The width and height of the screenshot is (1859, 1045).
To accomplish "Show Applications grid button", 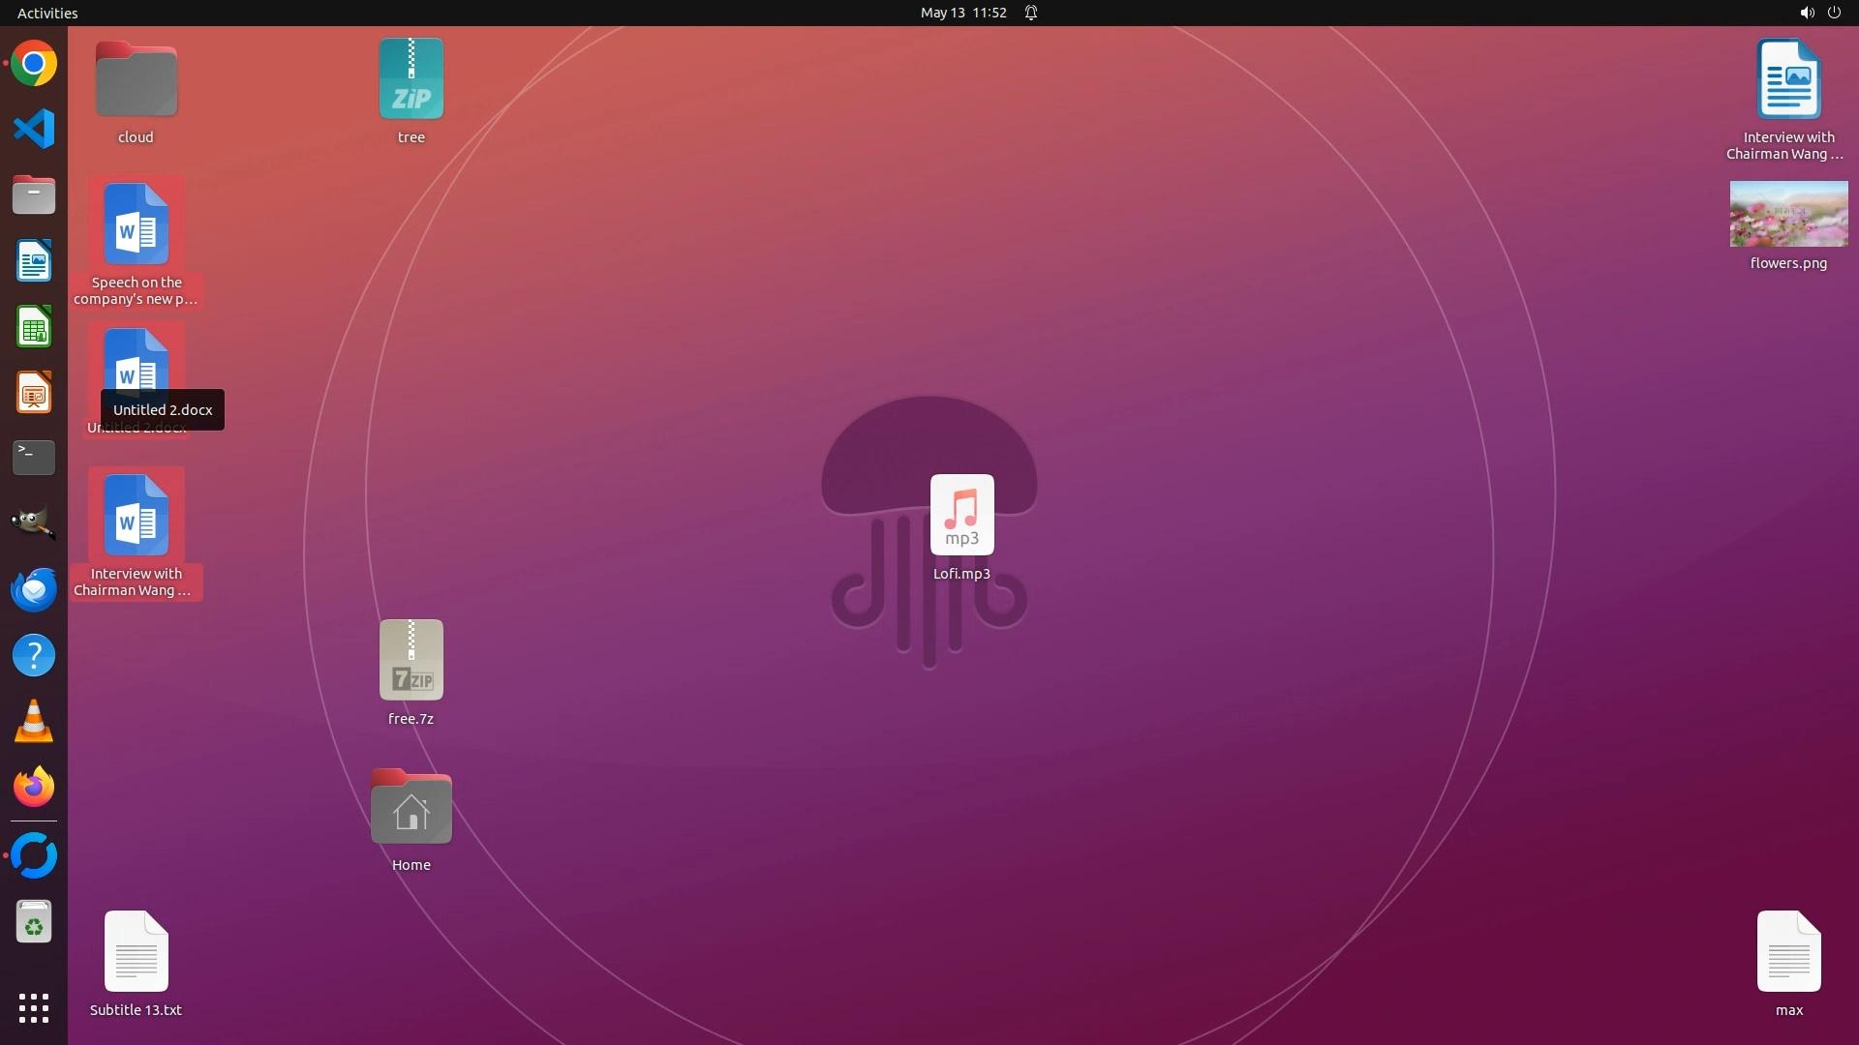I will 34,1008.
